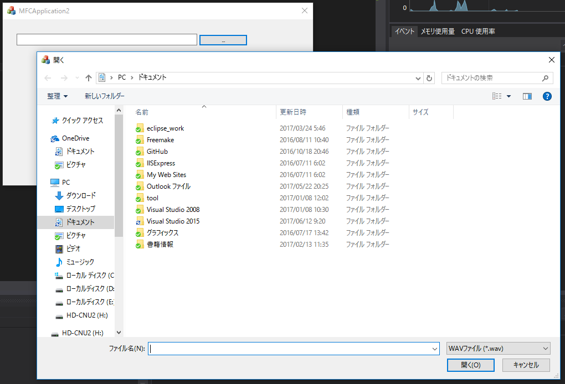Select the eclipse_work folder icon
Image resolution: width=565 pixels, height=384 pixels.
pyautogui.click(x=140, y=128)
